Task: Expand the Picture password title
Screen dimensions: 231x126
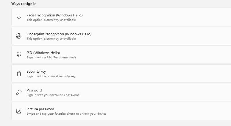Action: [40, 109]
